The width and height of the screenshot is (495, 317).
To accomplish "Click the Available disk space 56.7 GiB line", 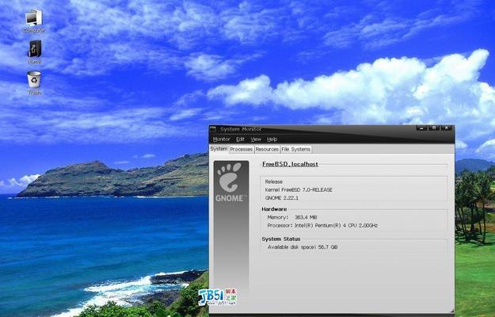I will [x=303, y=247].
